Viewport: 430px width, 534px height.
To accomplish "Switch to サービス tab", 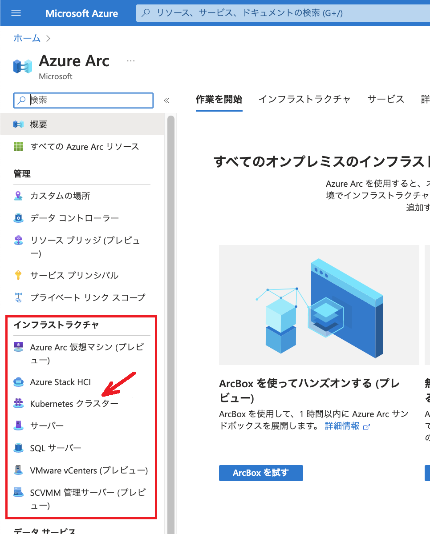I will point(386,99).
